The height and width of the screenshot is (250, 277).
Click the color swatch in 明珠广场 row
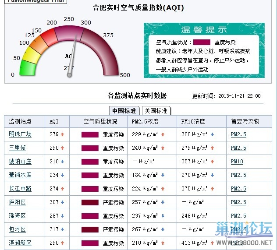pyautogui.click(x=90, y=134)
